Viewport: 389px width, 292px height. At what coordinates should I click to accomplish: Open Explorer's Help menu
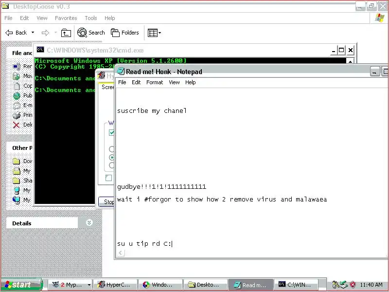click(110, 18)
